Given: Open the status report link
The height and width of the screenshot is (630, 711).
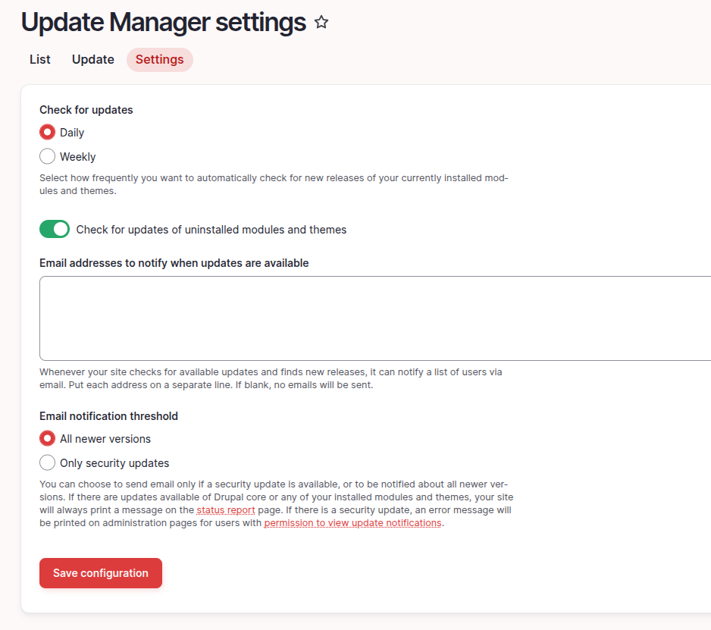Looking at the screenshot, I should 226,510.
